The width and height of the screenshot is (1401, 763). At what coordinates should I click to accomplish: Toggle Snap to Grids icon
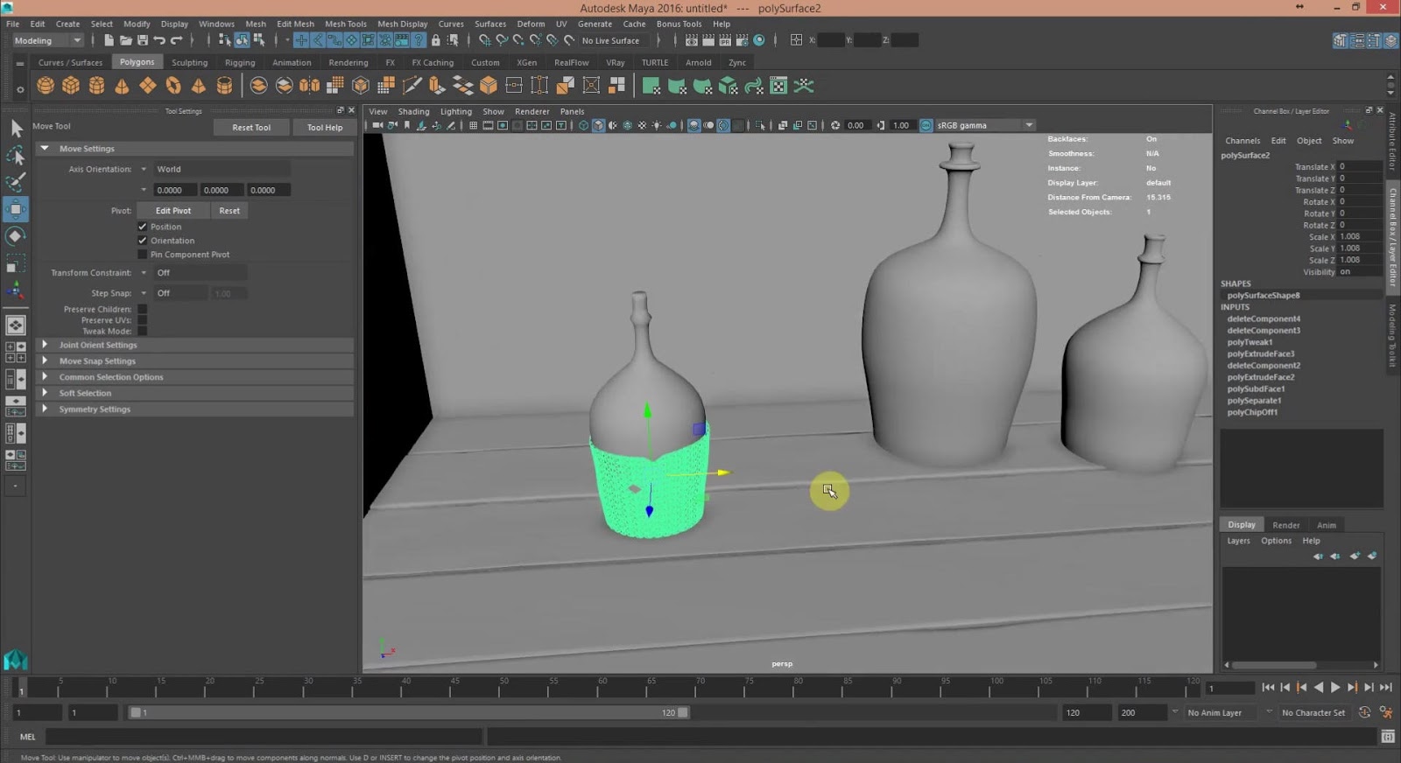click(484, 40)
